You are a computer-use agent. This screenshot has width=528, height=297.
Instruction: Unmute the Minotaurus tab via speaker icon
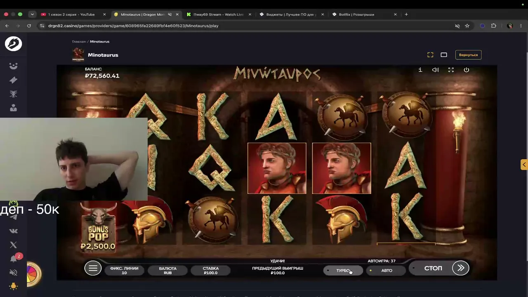(170, 14)
